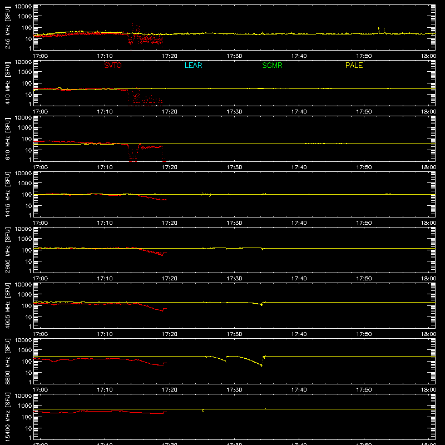Click the 1000 y-axis value on 410 MHz plot
This screenshot has width=445, height=445.
pos(24,72)
